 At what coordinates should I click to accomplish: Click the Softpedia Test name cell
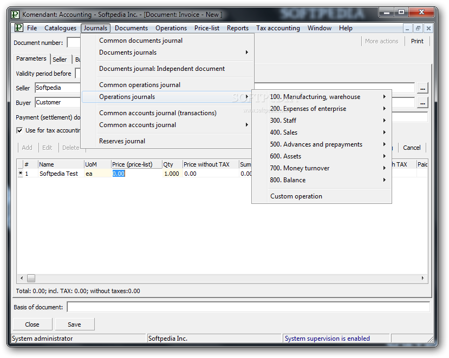point(61,174)
